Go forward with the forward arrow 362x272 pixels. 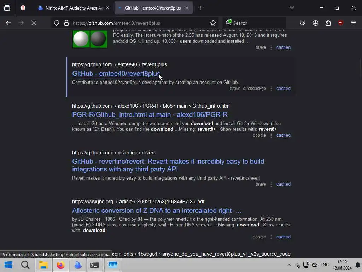[x=21, y=23]
